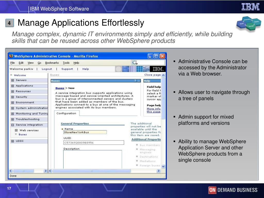Image resolution: width=264 pixels, height=198 pixels.
Task: Click the Mediations property
Action: click(x=147, y=161)
